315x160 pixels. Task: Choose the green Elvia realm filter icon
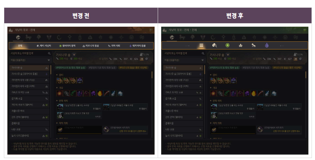[227, 46]
